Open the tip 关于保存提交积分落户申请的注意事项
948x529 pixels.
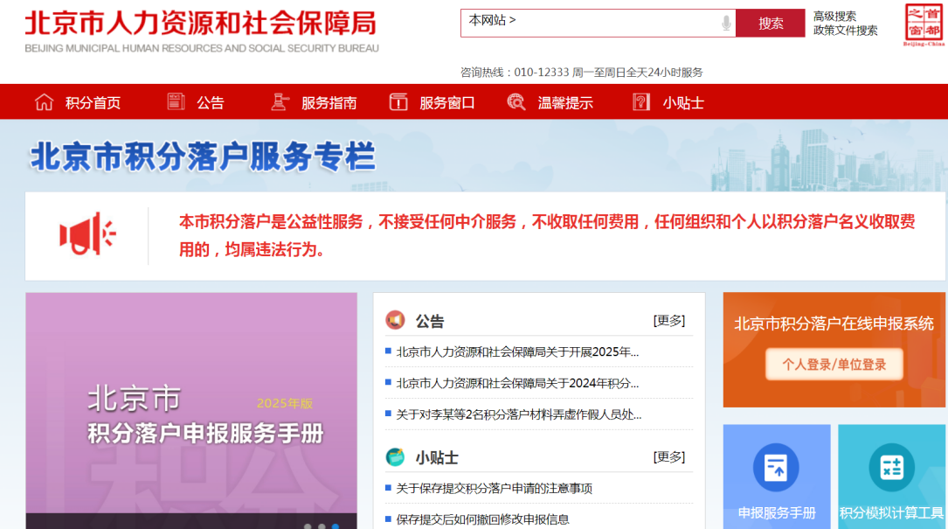[494, 489]
